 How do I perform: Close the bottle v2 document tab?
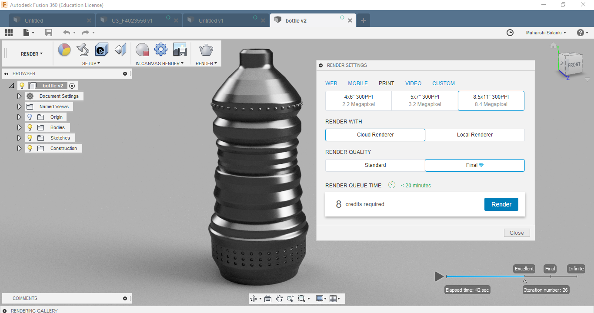pos(350,20)
